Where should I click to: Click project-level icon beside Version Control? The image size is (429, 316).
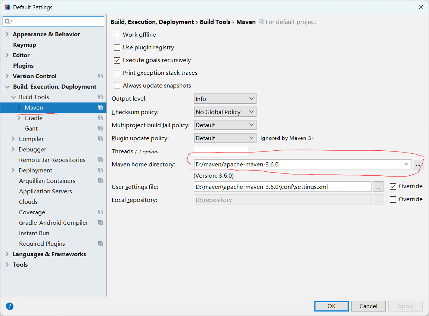pos(100,76)
